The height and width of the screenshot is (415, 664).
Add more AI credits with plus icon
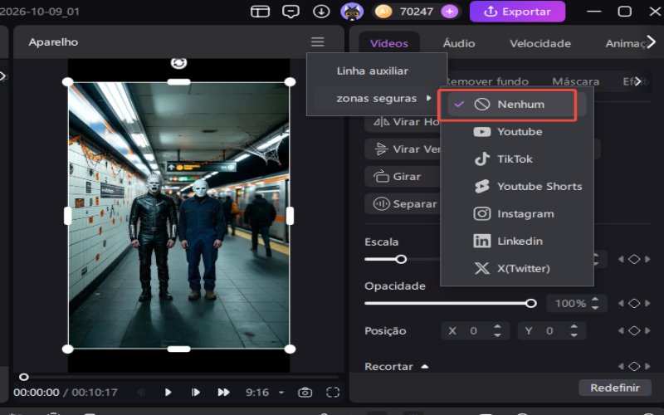pyautogui.click(x=449, y=12)
